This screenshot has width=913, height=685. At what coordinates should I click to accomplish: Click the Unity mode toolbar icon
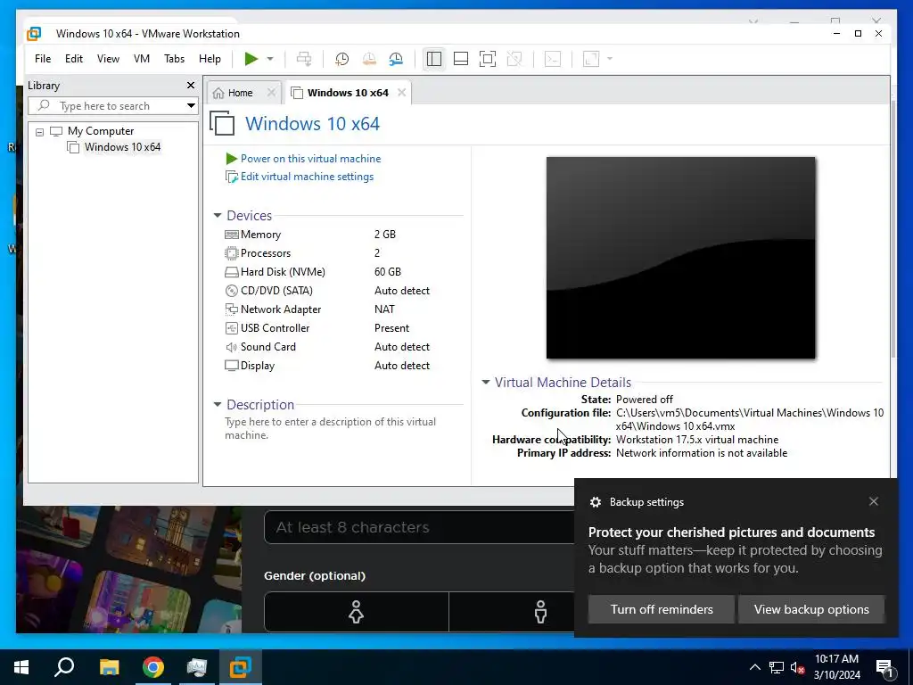[x=514, y=59]
